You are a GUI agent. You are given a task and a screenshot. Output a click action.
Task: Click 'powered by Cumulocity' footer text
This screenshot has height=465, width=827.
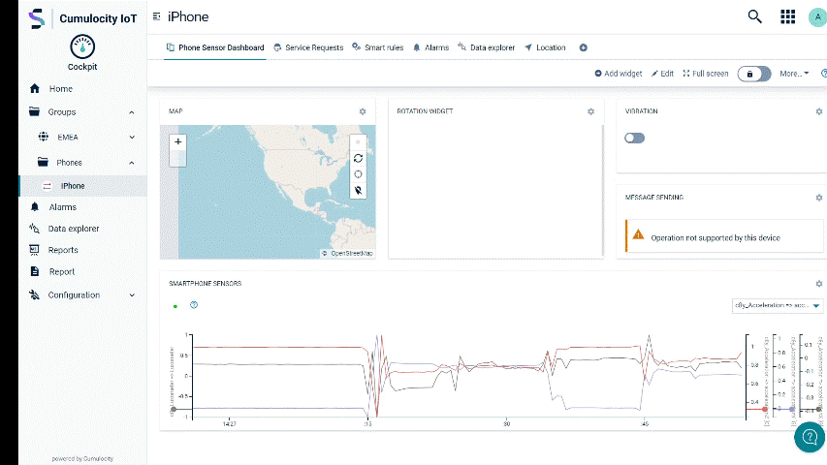pyautogui.click(x=82, y=458)
